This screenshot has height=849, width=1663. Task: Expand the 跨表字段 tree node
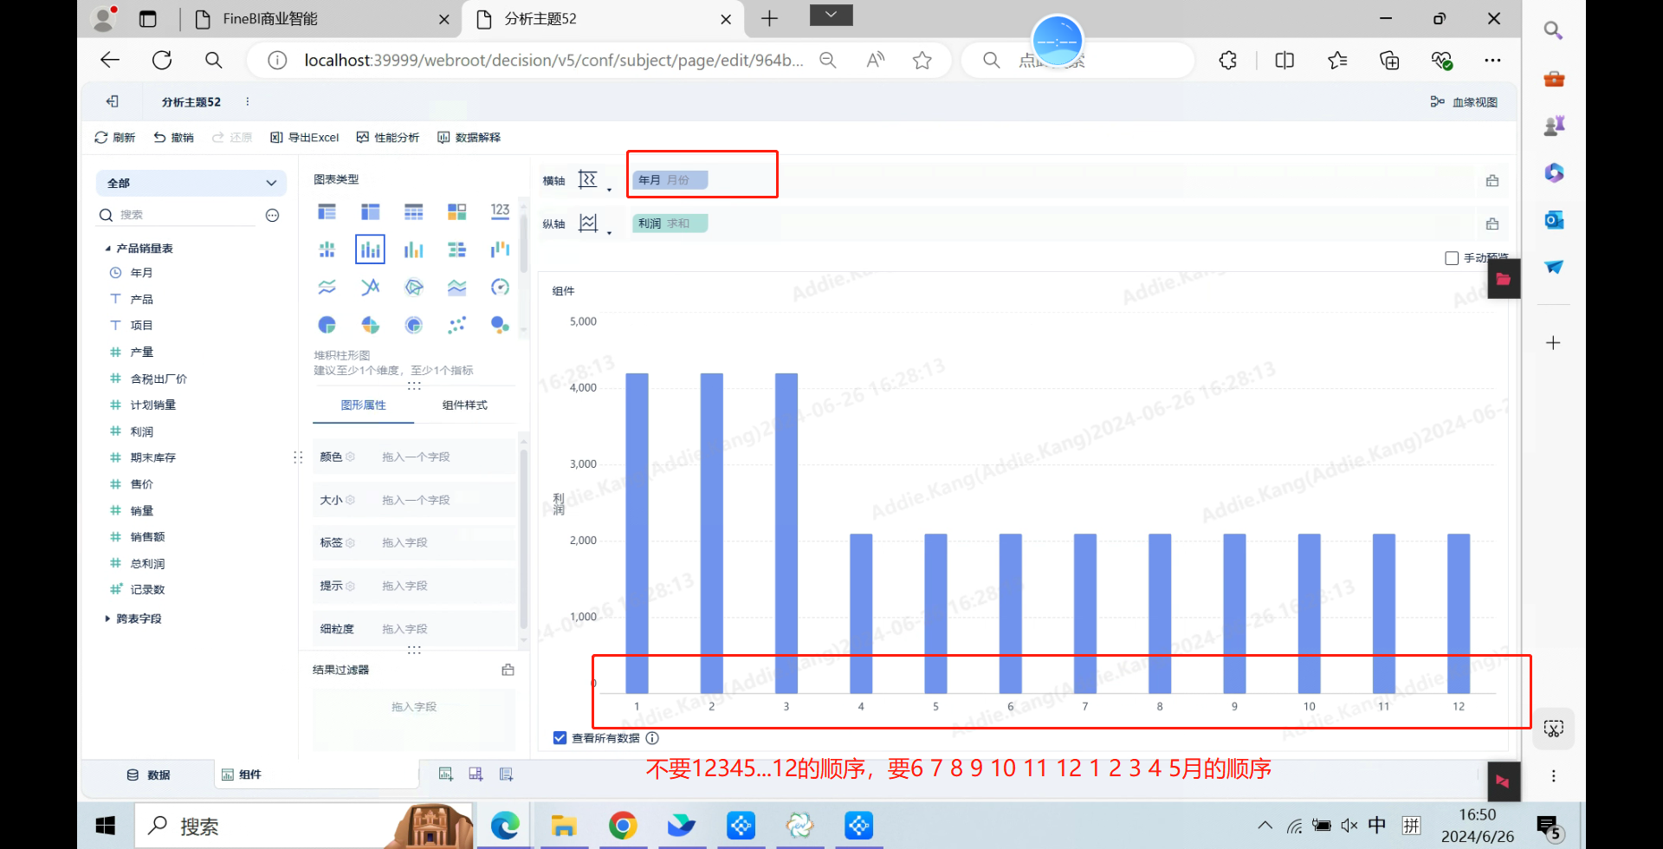107,619
